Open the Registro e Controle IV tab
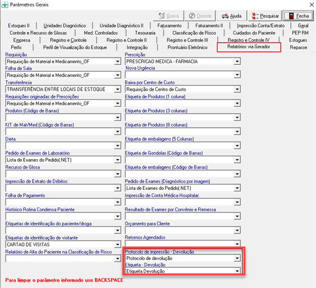The height and width of the screenshot is (288, 316). pos(249,40)
